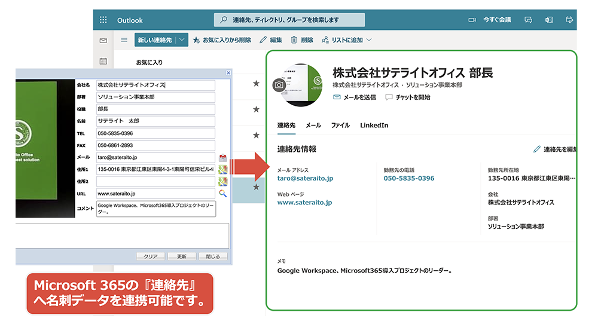The image size is (598, 321).
Task: Select the お気に入り list heading
Action: point(149,63)
